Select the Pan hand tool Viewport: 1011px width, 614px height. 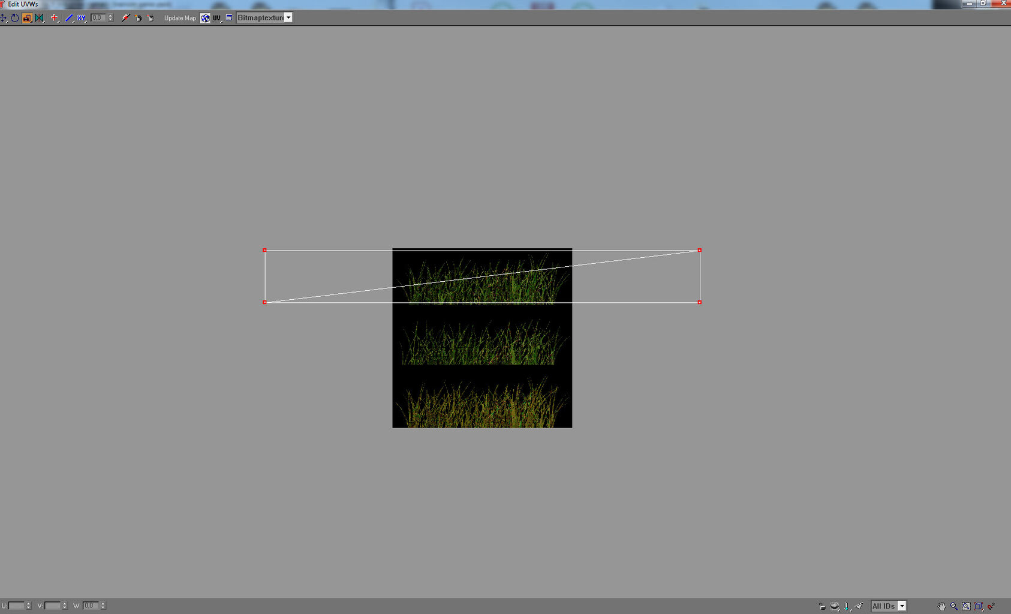pos(942,606)
